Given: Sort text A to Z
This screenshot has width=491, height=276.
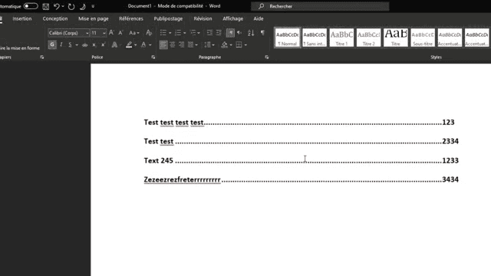Looking at the screenshot, I should click(251, 32).
